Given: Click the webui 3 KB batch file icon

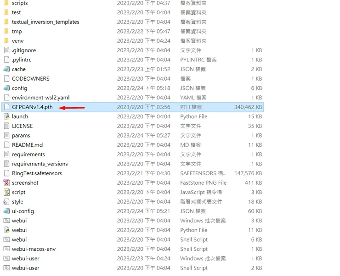Looking at the screenshot, I should coord(7,221).
